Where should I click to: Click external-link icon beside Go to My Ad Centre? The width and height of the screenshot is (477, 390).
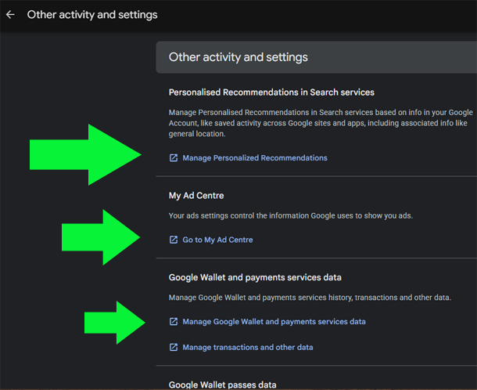pos(174,240)
